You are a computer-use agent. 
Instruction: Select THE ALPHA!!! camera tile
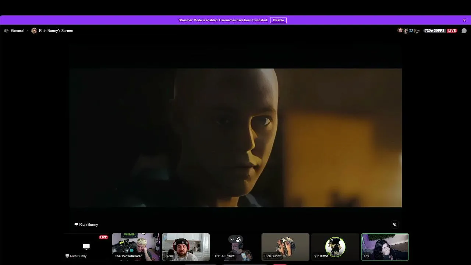click(x=235, y=247)
